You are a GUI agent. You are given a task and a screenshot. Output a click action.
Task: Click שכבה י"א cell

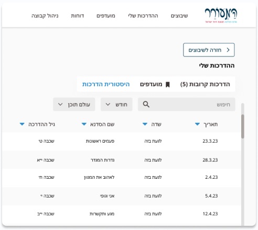[46, 160]
